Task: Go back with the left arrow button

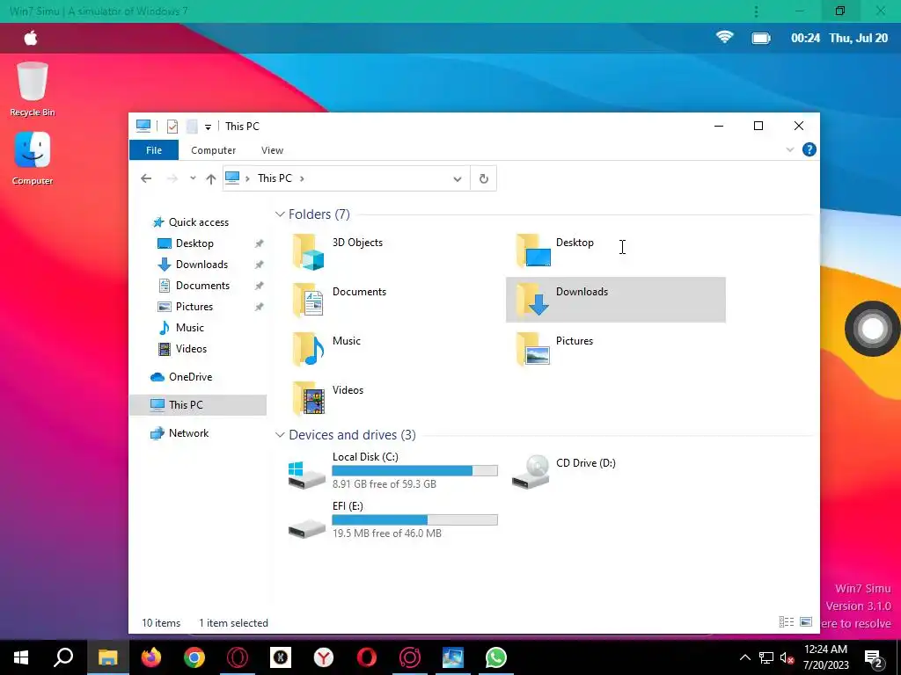Action: 146,178
